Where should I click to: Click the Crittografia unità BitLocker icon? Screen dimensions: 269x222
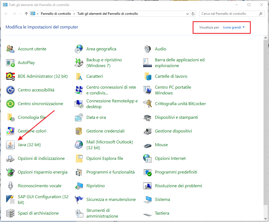point(147,104)
